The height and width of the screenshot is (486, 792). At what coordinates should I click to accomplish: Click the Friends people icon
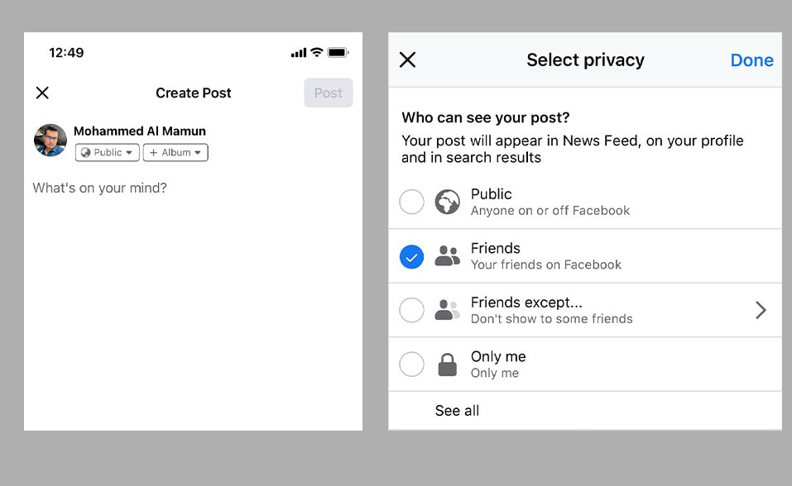click(447, 256)
